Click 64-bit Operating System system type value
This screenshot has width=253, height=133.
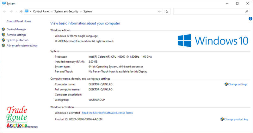pyautogui.click(x=116, y=66)
